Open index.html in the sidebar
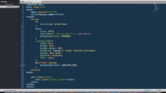 tap(10, 7)
